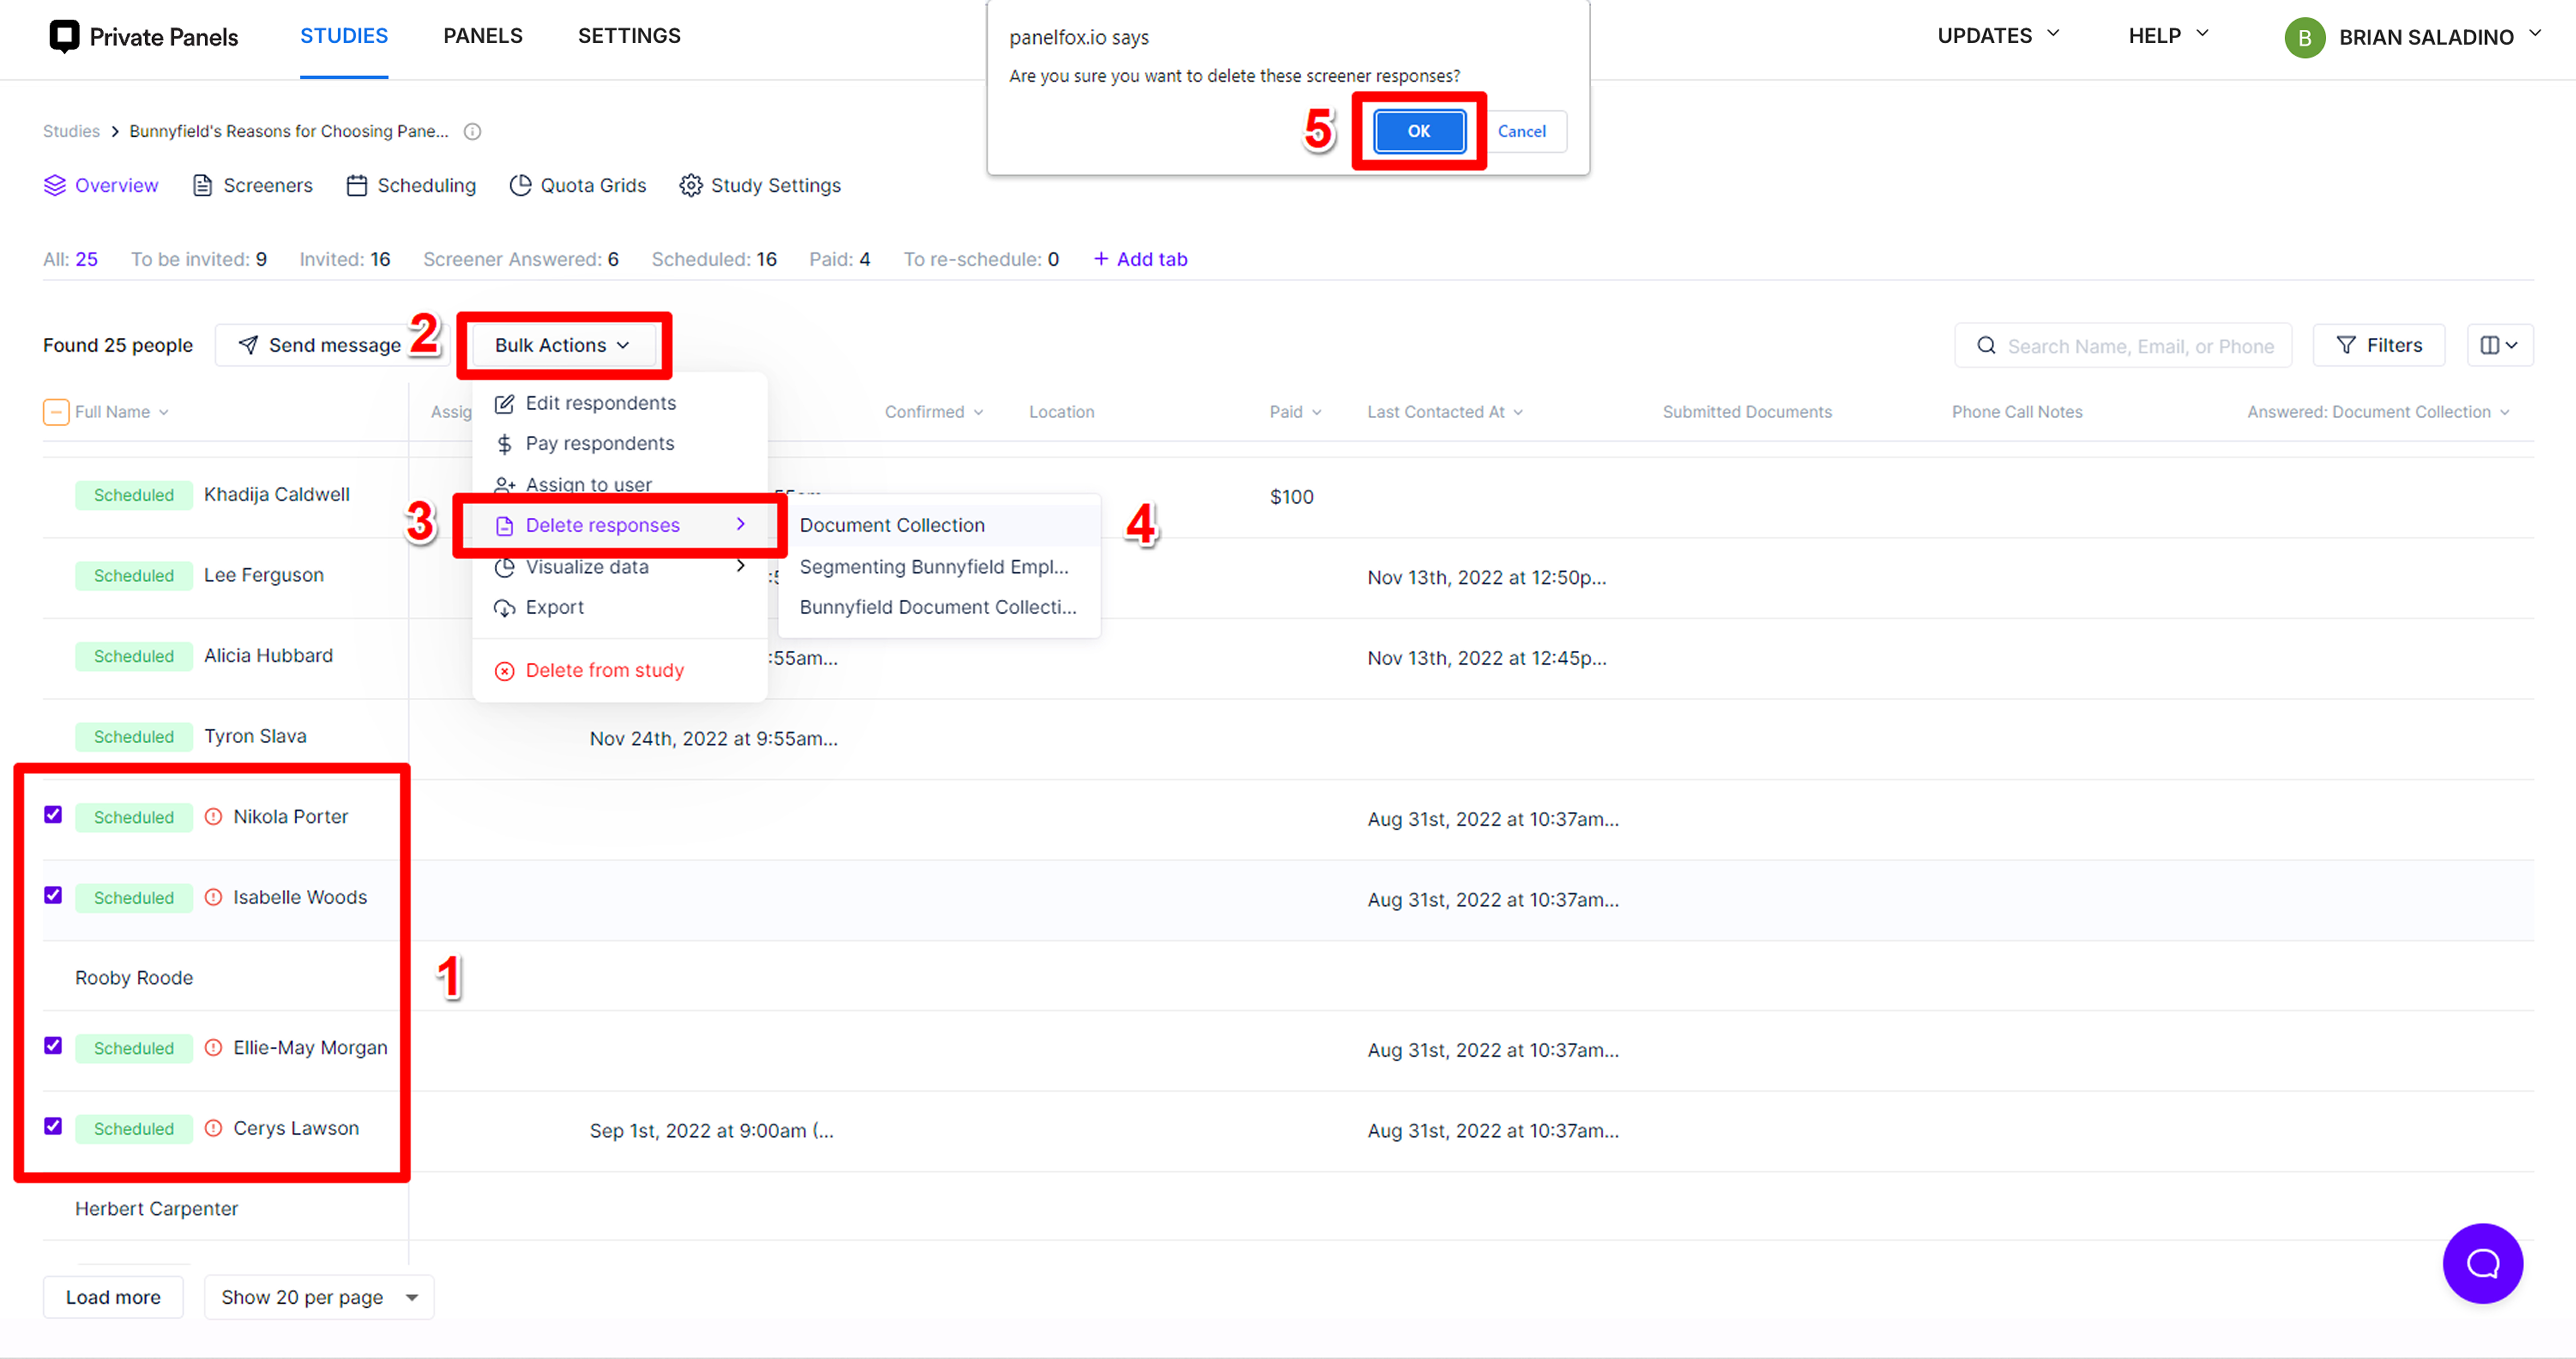Open the STUDIES tab
2576x1359 pixels.
[344, 36]
